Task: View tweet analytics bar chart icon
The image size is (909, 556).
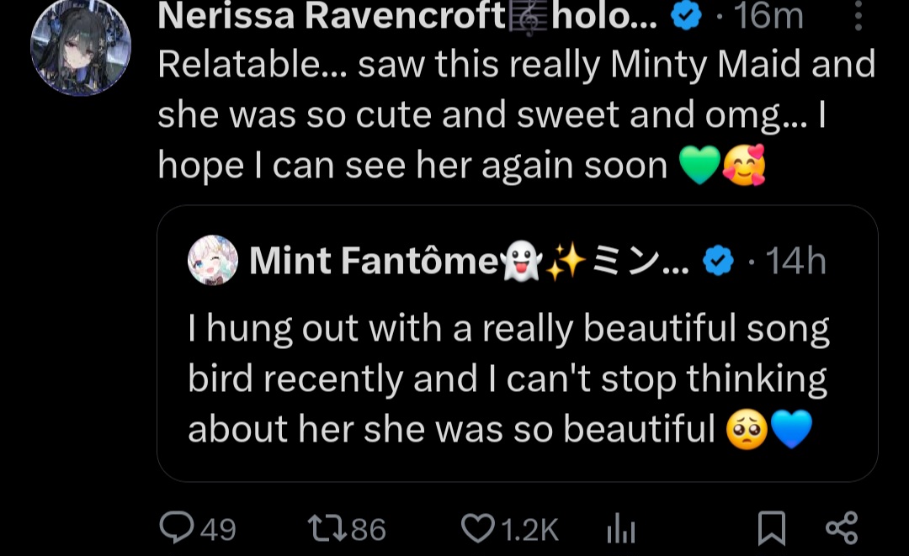Action: click(619, 529)
